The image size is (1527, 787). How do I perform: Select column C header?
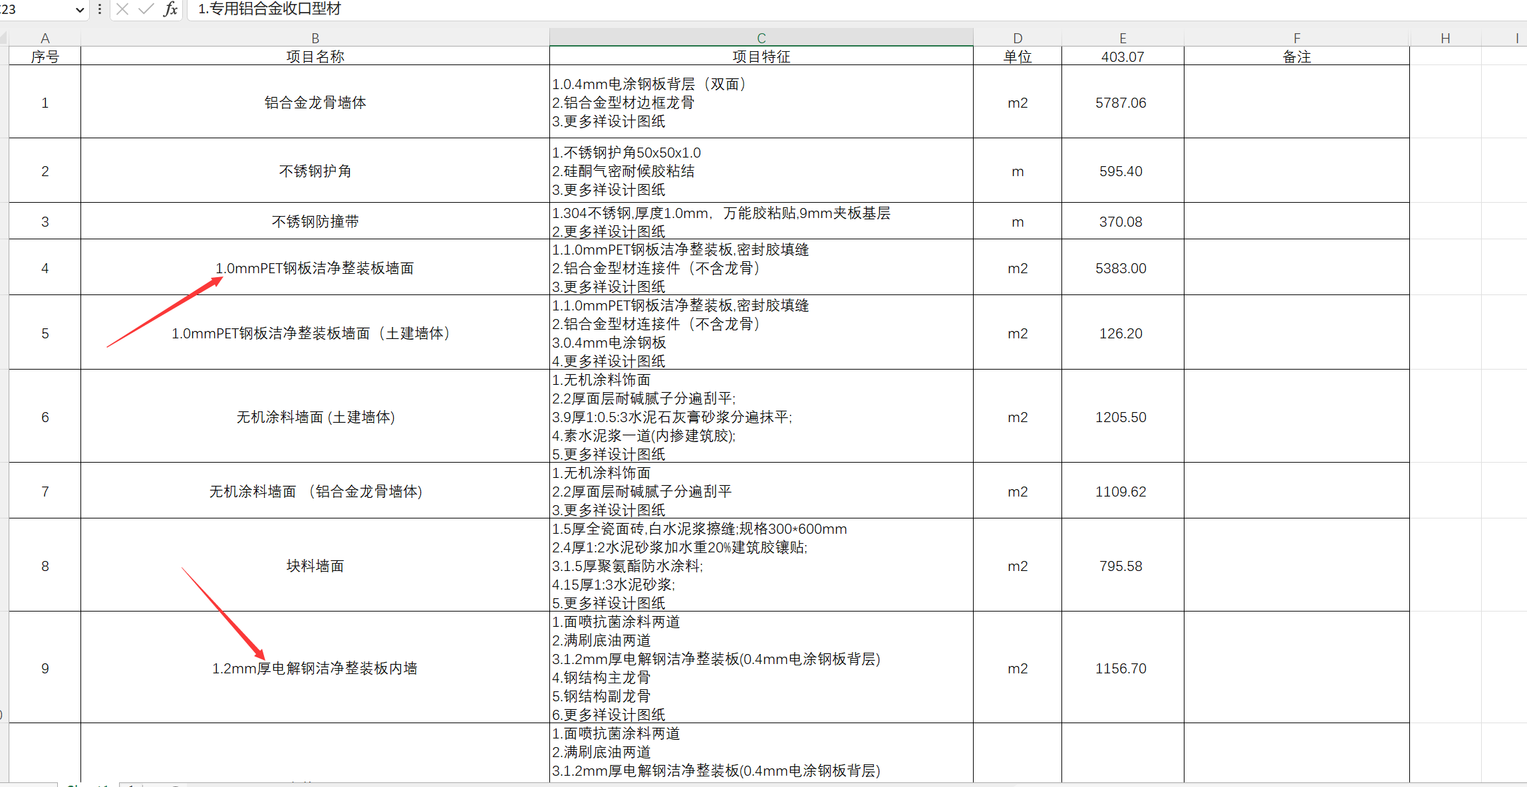click(x=762, y=38)
